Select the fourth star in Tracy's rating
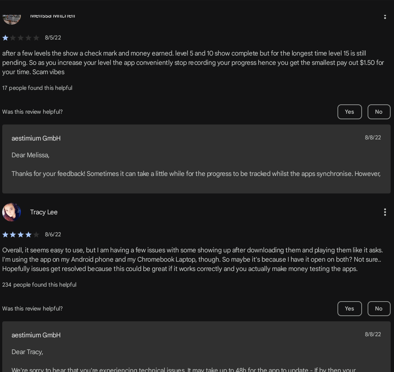This screenshot has height=372, width=394. point(29,234)
